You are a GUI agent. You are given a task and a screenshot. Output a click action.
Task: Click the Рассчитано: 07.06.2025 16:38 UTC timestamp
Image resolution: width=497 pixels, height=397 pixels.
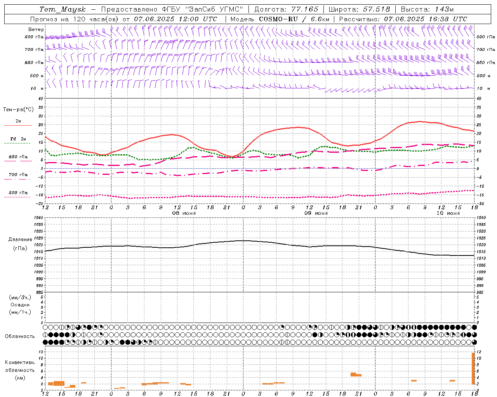[x=403, y=19]
